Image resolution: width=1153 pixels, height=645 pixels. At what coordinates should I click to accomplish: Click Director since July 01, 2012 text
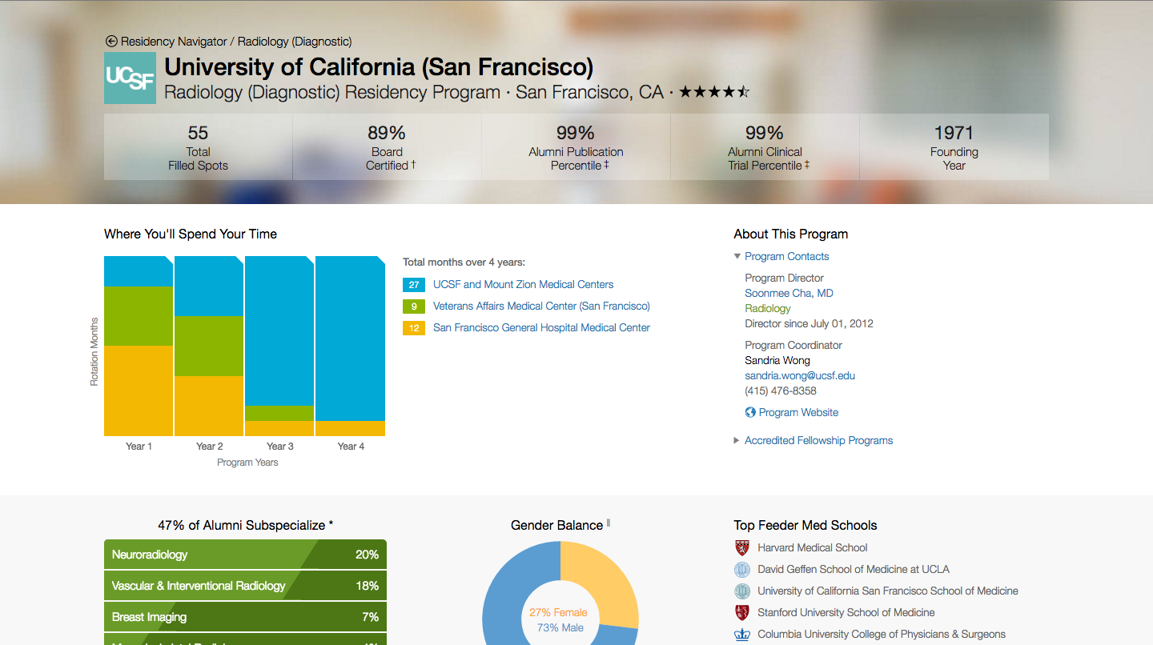click(809, 323)
